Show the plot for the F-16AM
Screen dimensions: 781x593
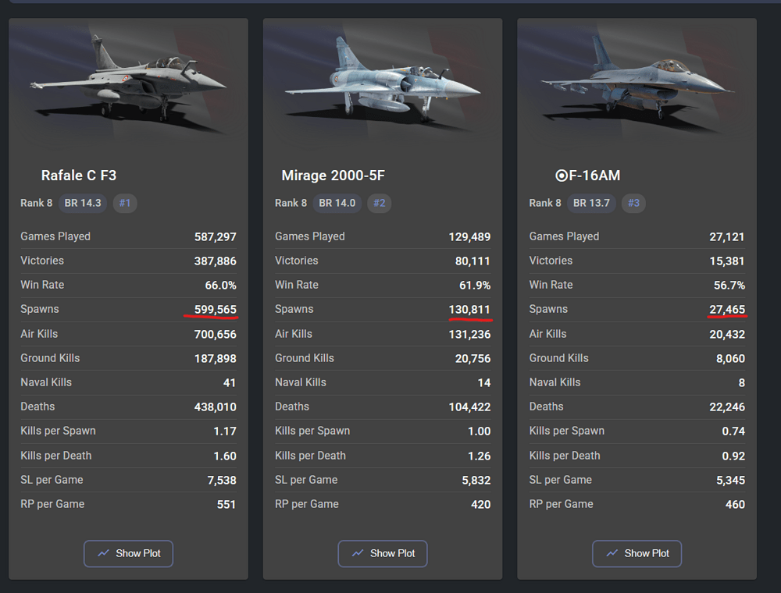click(637, 553)
